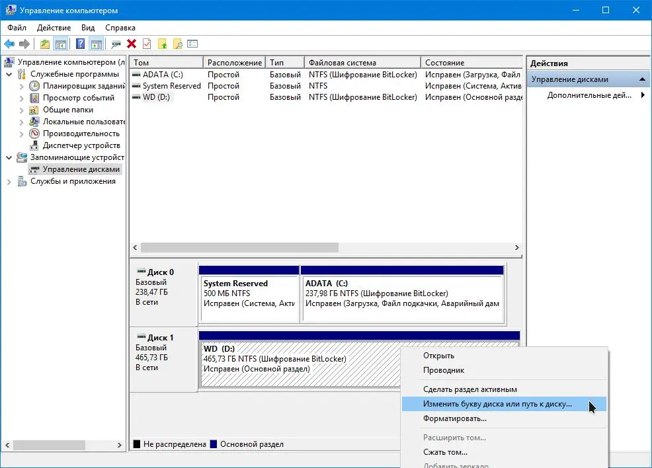
Task: Click the blue Back arrow in toolbar
Action: click(9, 44)
